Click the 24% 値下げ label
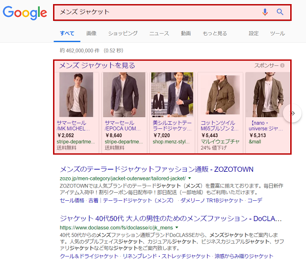Image resolution: width=306 pixels, height=264 pixels. 214,148
